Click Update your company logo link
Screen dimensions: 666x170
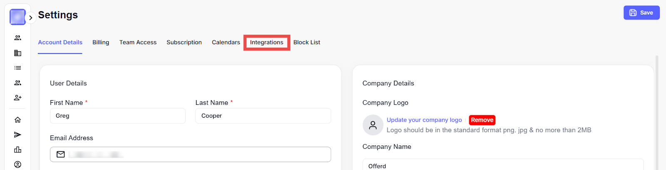[424, 120]
